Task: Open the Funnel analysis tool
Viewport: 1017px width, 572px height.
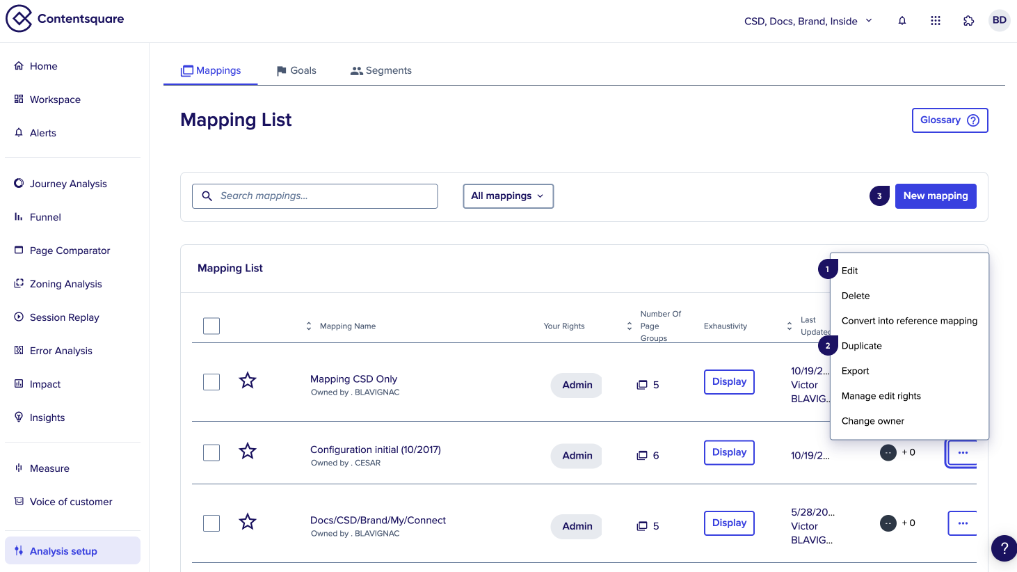Action: pos(45,216)
